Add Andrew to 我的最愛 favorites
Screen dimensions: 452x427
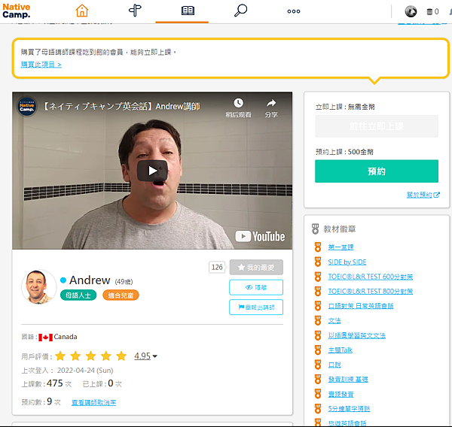(256, 268)
